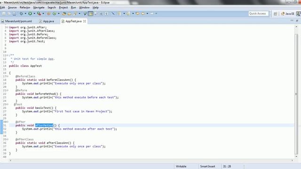Toggle Mark Occurrences highlighted button

click(90, 14)
